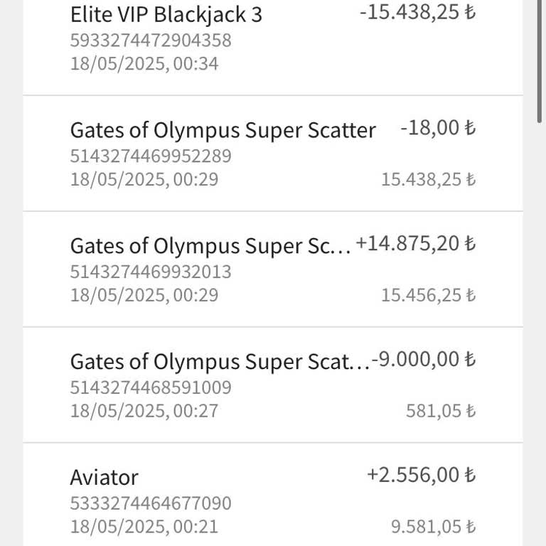Select the 581,05 ₺ balance value
This screenshot has width=546, height=546.
440,411
